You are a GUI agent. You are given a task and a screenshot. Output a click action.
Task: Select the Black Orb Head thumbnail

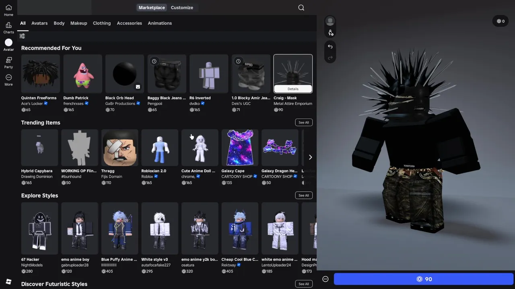(125, 74)
